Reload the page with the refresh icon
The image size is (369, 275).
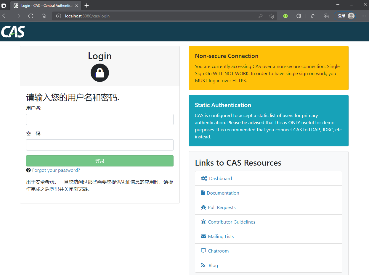pos(31,16)
